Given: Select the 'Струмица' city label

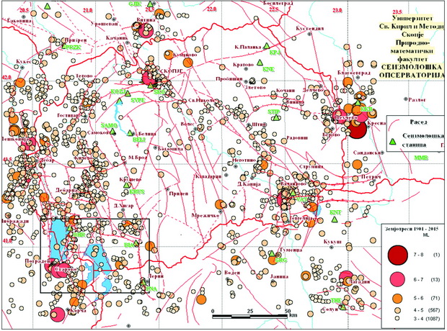Looking at the screenshot, I should (312, 166).
